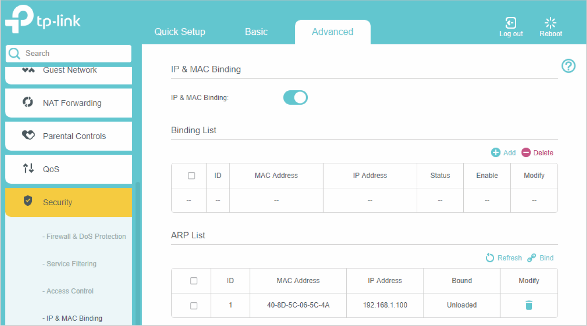Check the Binding List header checkbox
The width and height of the screenshot is (587, 326).
(x=191, y=176)
